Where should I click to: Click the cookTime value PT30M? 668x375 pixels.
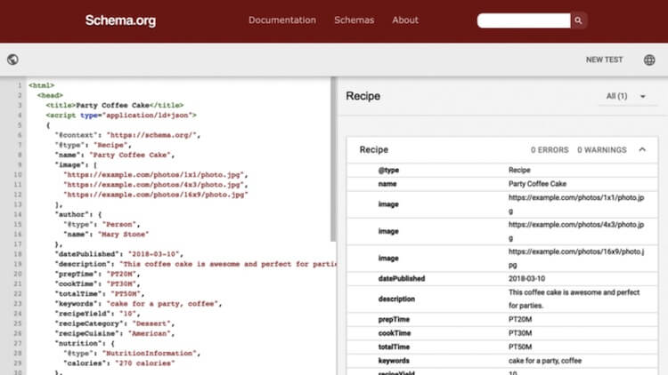pos(520,333)
